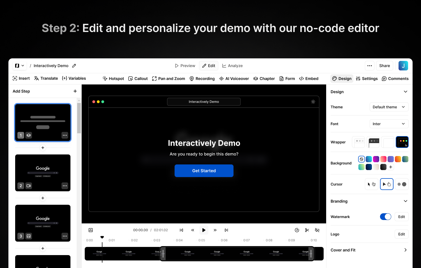Open the Theme dropdown
Viewport: 421px width, 268px height.
tap(389, 107)
